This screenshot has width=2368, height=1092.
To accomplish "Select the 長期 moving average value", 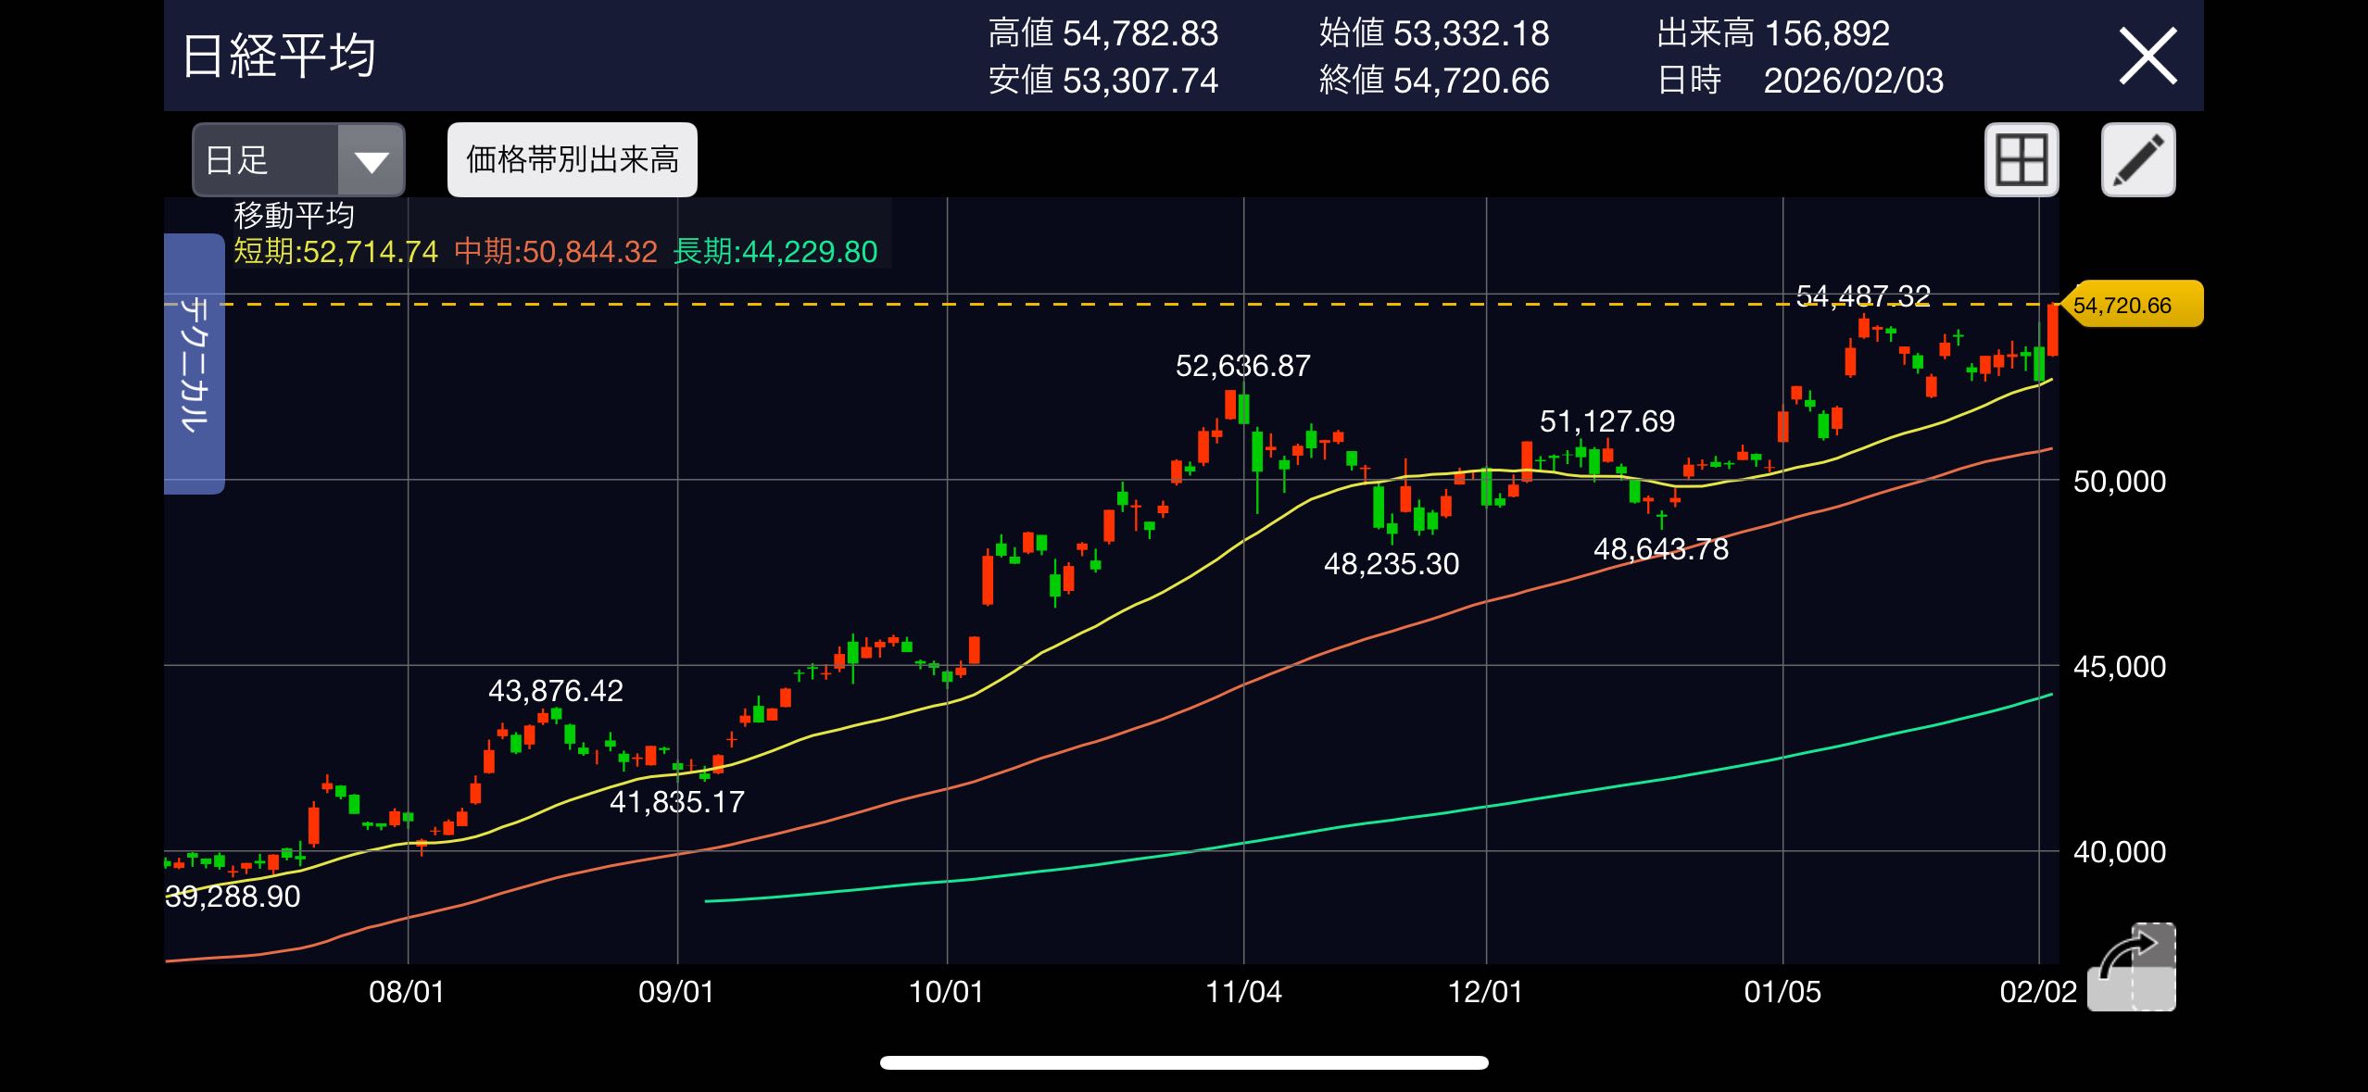I will 775,251.
